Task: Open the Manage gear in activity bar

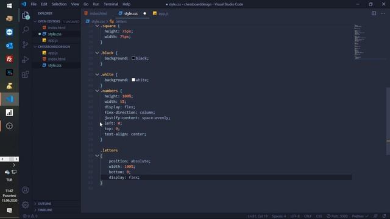Action: tap(26, 205)
